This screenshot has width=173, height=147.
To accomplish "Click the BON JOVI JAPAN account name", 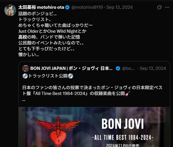I will click(x=71, y=68).
